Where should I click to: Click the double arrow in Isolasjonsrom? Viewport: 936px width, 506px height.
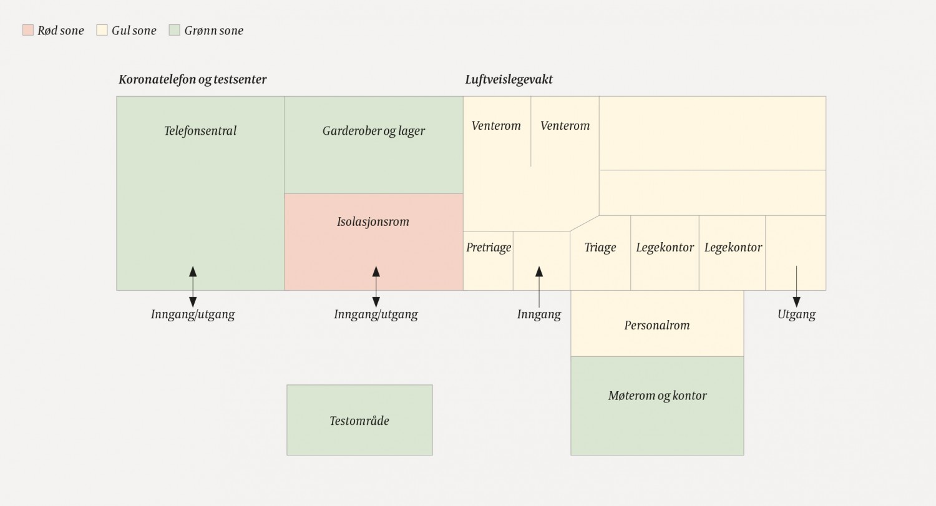376,286
